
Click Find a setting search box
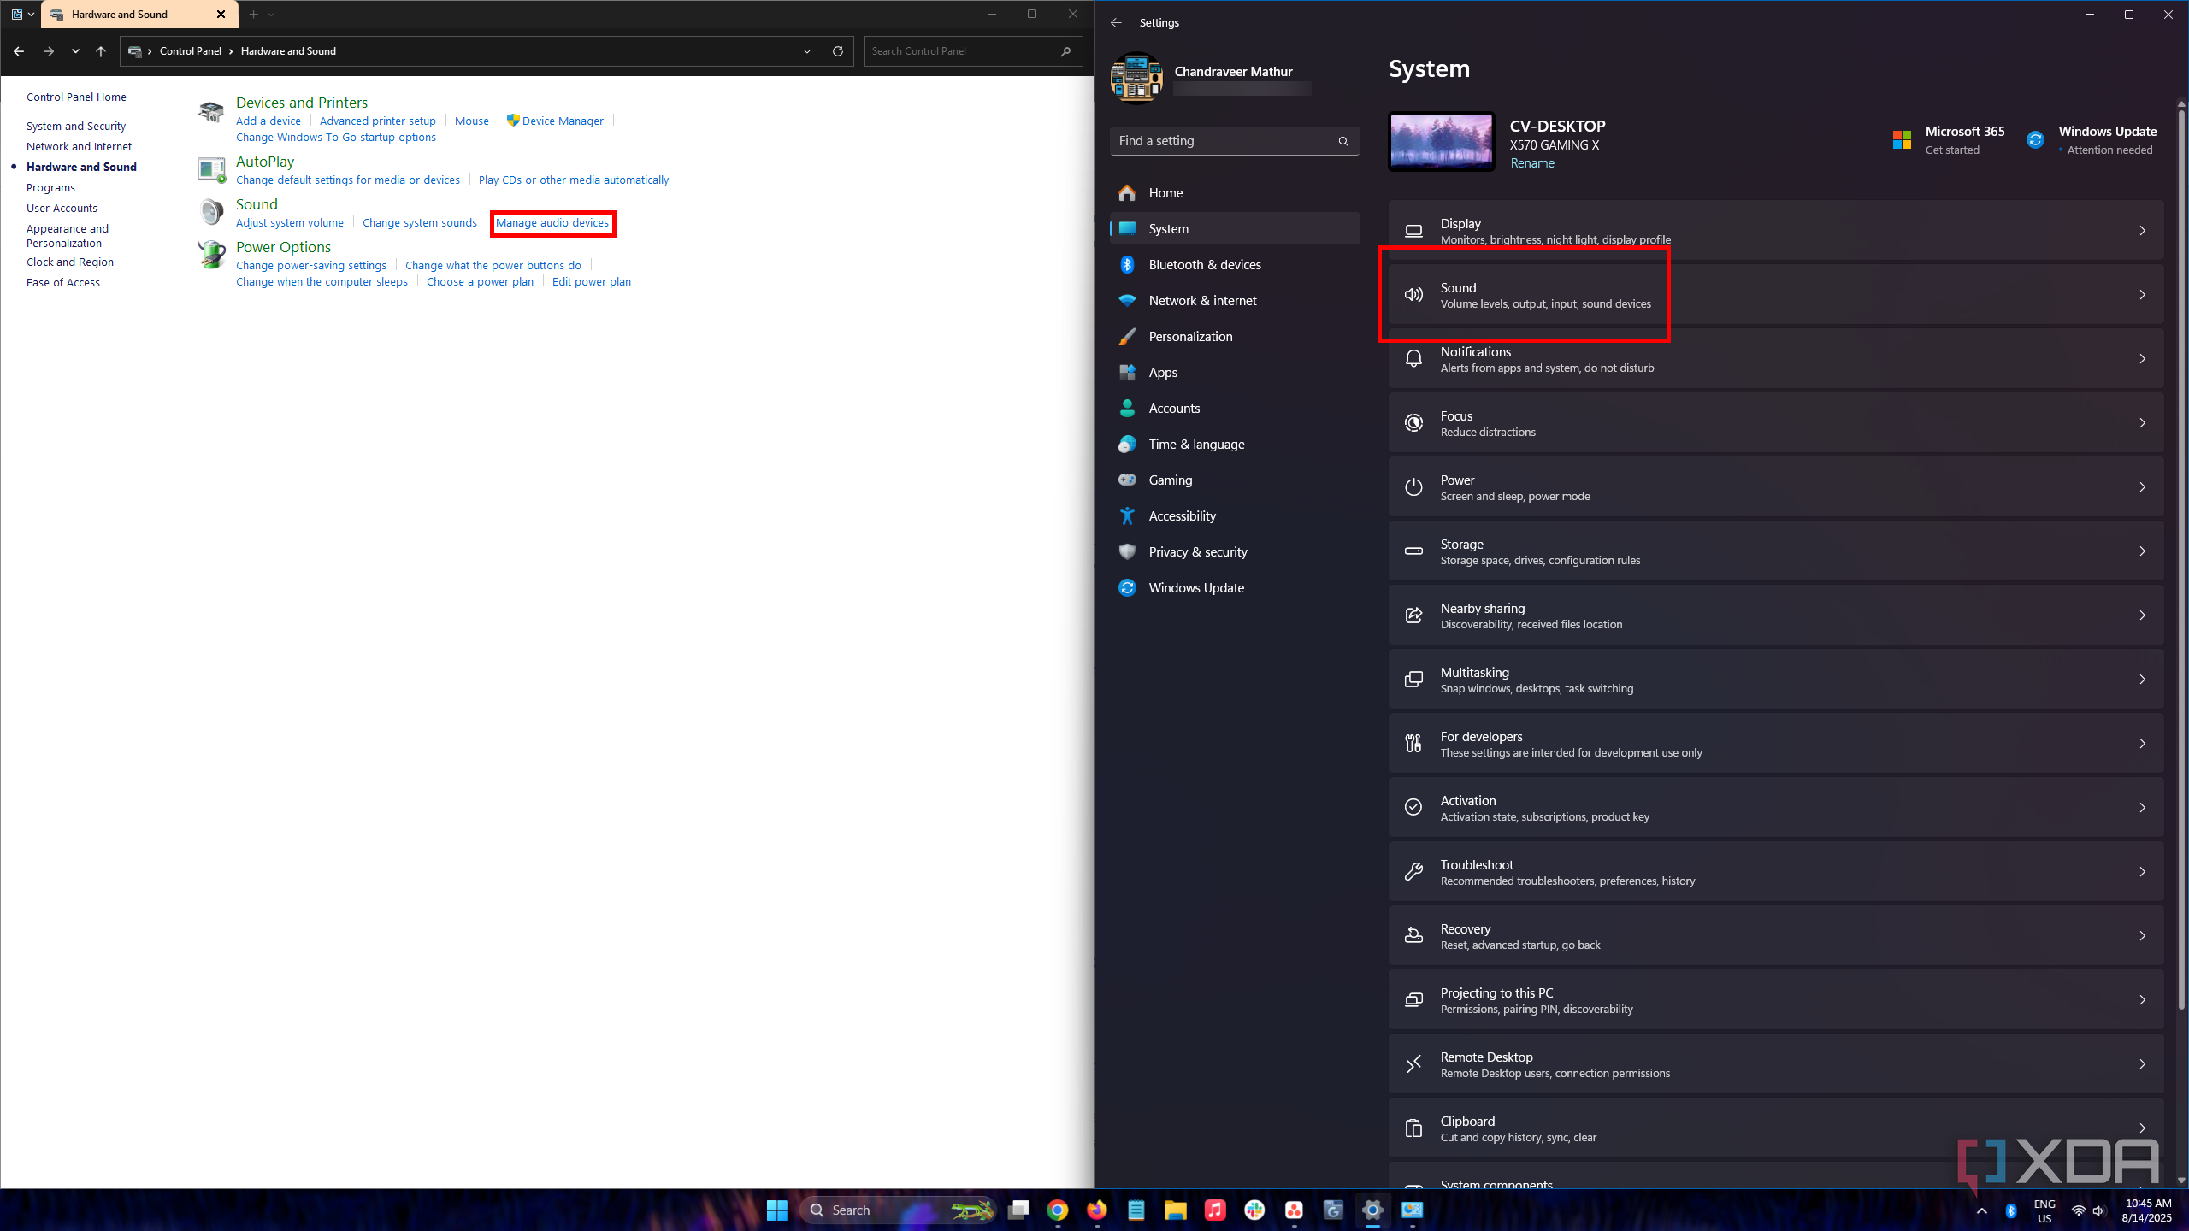(x=1235, y=141)
